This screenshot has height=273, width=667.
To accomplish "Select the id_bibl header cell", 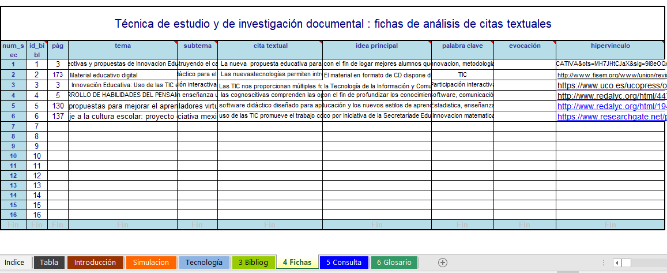I will click(x=37, y=50).
